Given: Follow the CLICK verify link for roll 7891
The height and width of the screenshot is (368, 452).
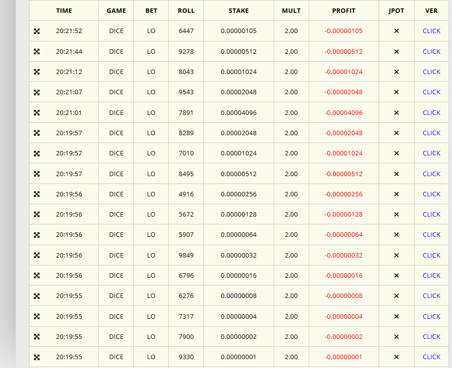Looking at the screenshot, I should coord(431,113).
